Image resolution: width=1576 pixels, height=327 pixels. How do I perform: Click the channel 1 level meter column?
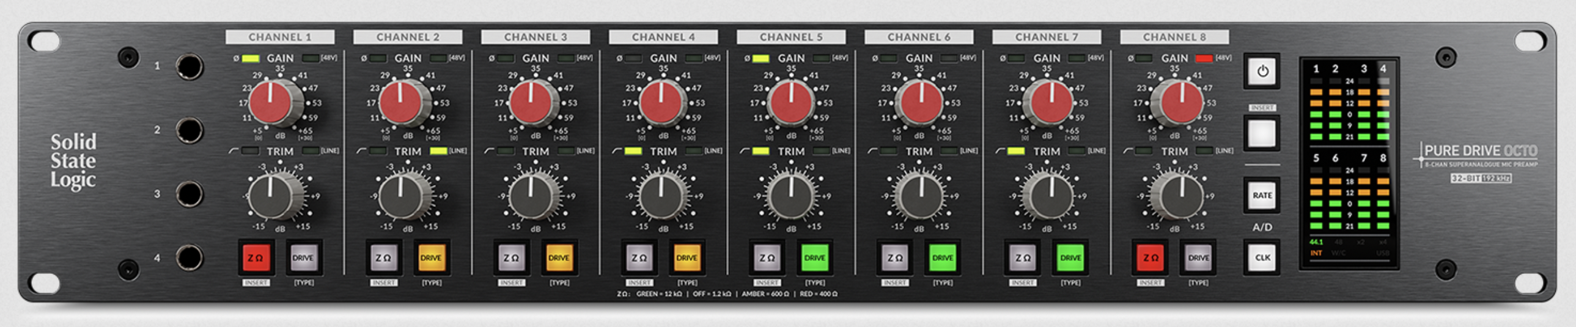pos(1316,109)
